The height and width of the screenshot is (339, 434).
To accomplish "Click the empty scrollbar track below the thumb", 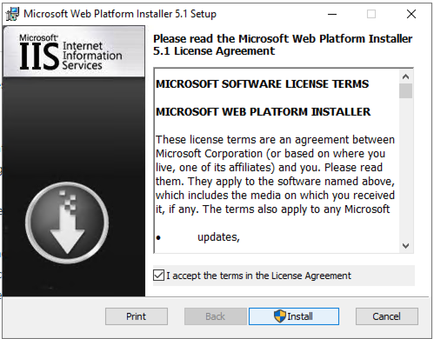I will (x=406, y=174).
